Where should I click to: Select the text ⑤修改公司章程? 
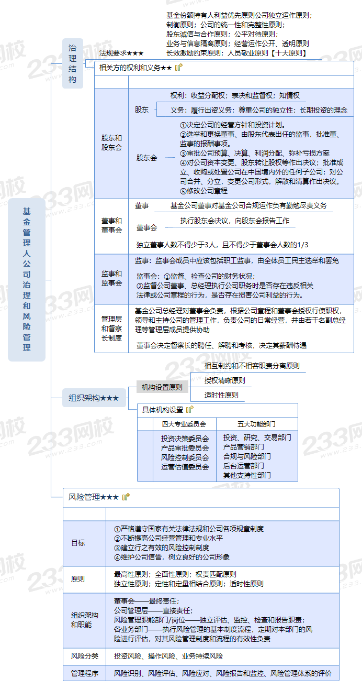pyautogui.click(x=203, y=191)
